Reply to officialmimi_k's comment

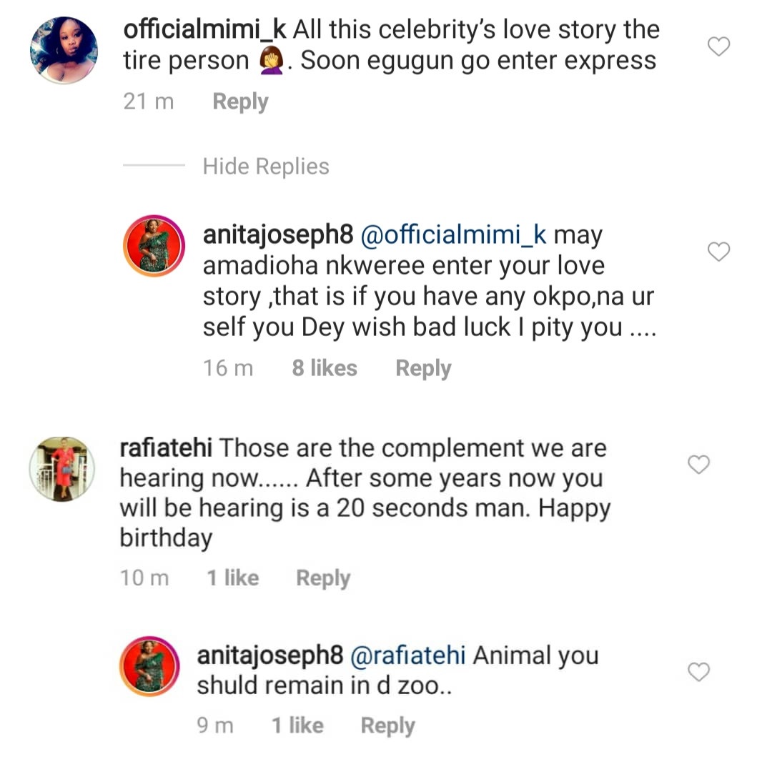tap(240, 102)
